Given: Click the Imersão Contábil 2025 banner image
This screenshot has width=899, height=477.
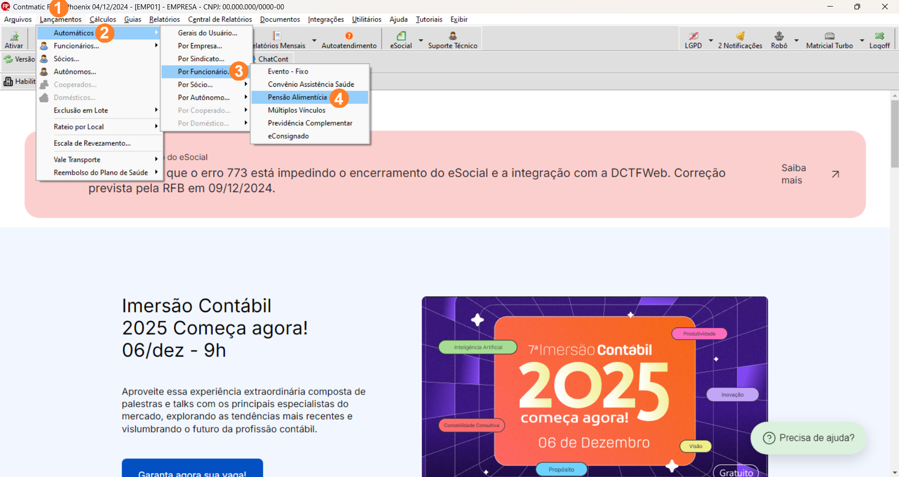Looking at the screenshot, I should tap(594, 386).
